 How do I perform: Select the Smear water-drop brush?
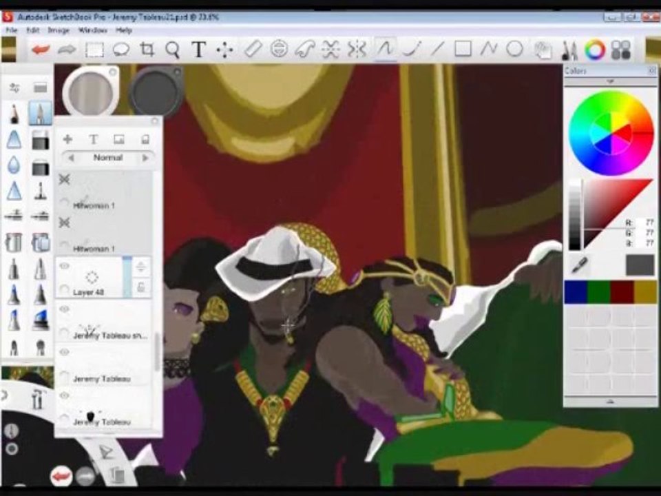click(14, 165)
